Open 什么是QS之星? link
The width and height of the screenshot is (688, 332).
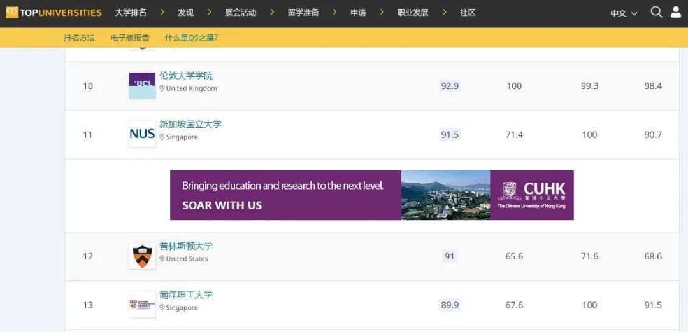tap(191, 38)
